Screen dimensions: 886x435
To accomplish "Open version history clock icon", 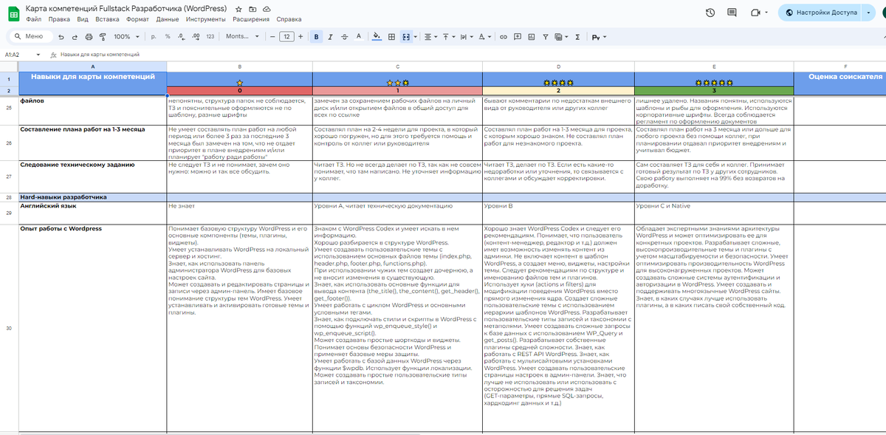I will click(710, 13).
